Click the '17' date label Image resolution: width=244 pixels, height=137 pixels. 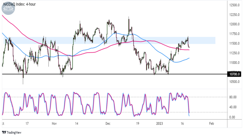(27, 124)
